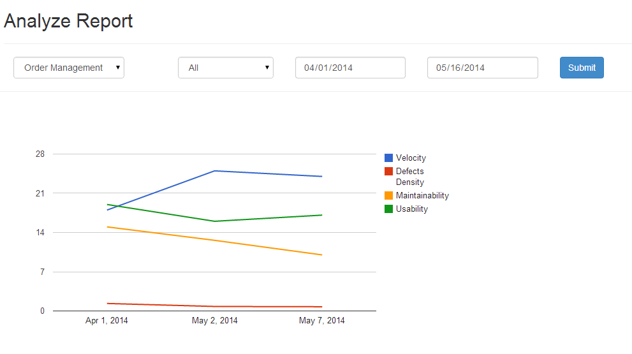
Task: Click the Usability legend label
Action: click(x=411, y=209)
